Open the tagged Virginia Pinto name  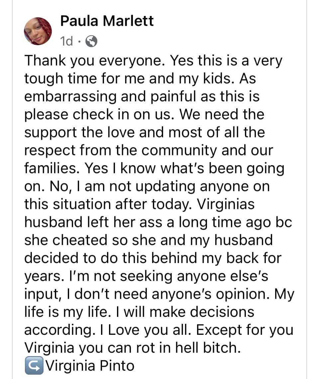click(90, 365)
